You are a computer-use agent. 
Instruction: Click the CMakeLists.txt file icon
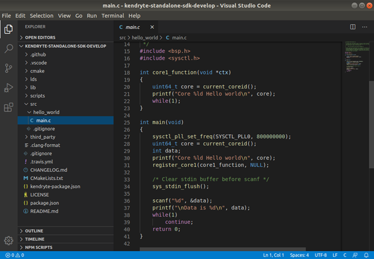[x=26, y=178]
